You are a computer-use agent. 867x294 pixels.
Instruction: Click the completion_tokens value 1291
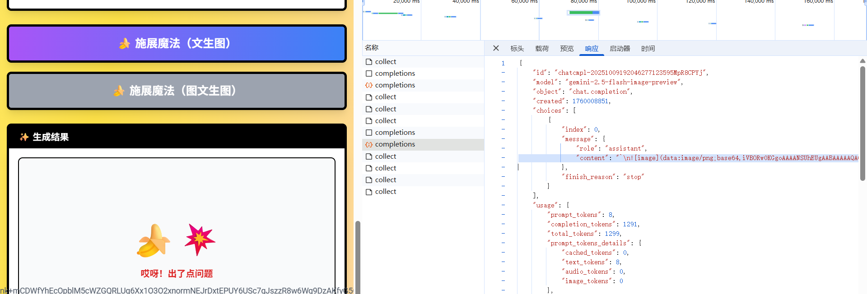pyautogui.click(x=629, y=224)
